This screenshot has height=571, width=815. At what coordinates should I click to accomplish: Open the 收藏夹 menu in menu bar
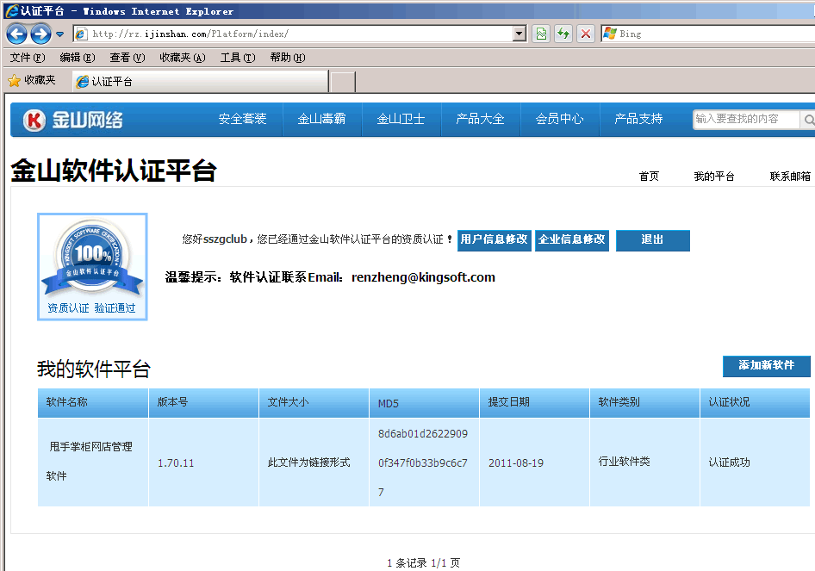point(183,57)
